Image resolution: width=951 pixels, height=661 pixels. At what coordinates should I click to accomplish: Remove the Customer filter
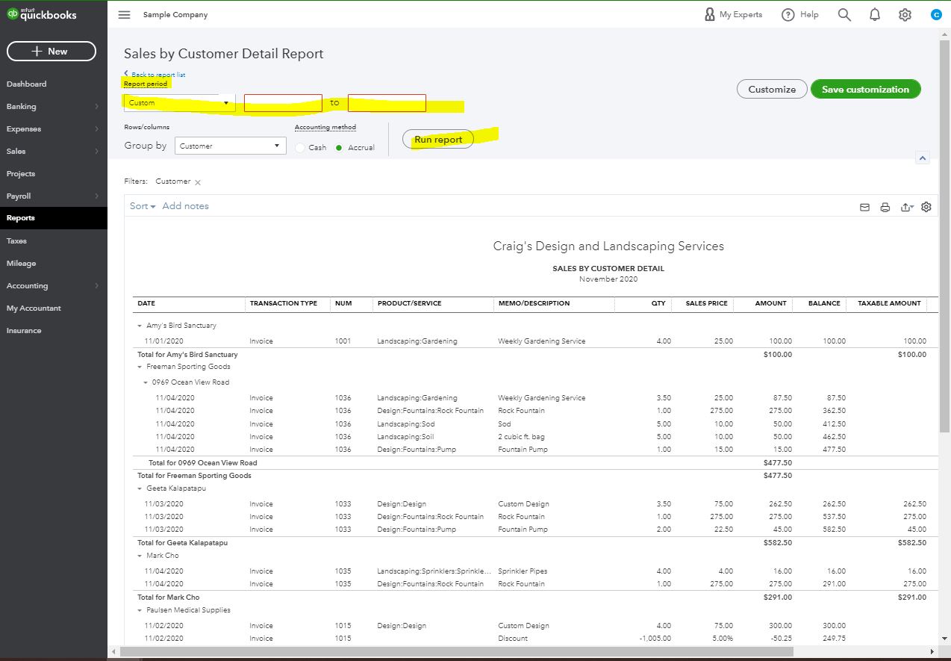tap(198, 182)
